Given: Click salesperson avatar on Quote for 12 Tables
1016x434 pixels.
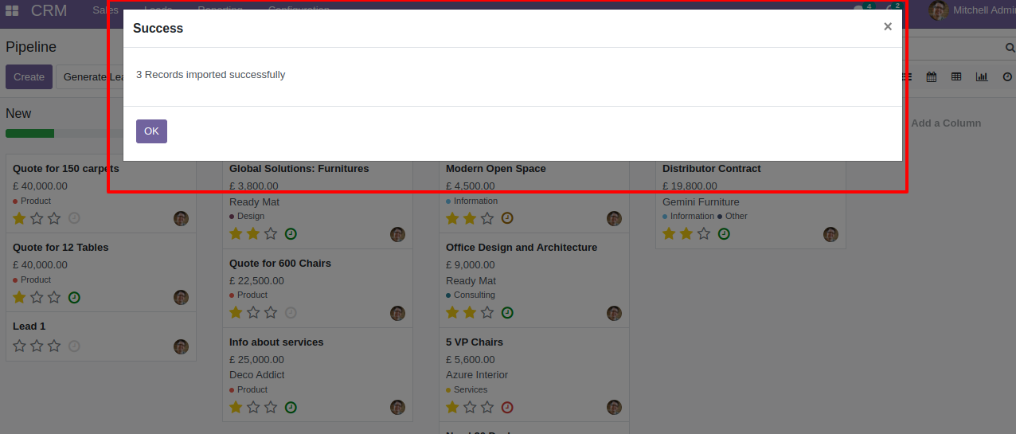Looking at the screenshot, I should pyautogui.click(x=181, y=297).
